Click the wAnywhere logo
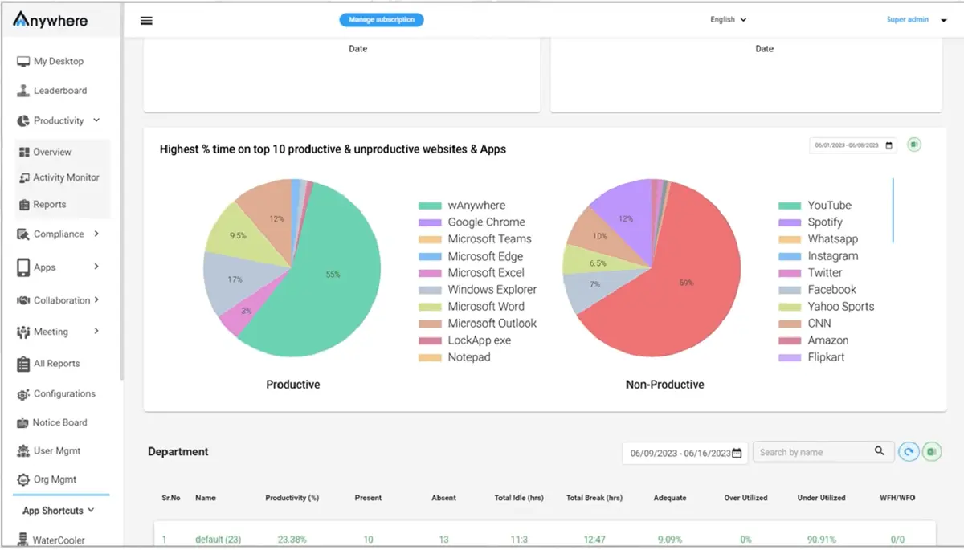The width and height of the screenshot is (964, 550). pyautogui.click(x=50, y=20)
